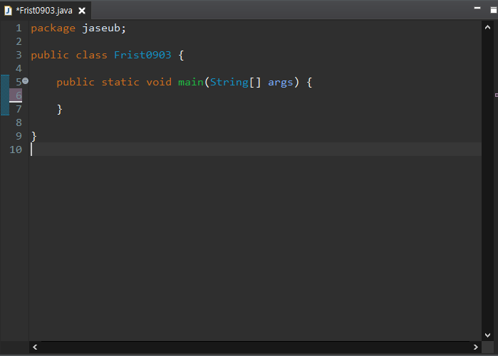Click the 'args' parameter name
The width and height of the screenshot is (498, 356).
coord(280,83)
